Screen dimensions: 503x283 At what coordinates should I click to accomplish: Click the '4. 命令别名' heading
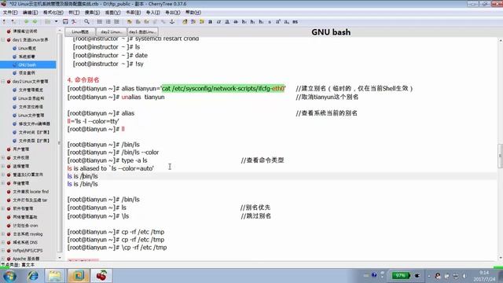[x=83, y=80]
